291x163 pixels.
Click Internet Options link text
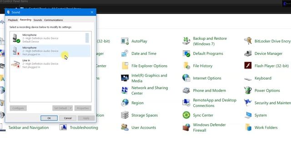coord(207,78)
